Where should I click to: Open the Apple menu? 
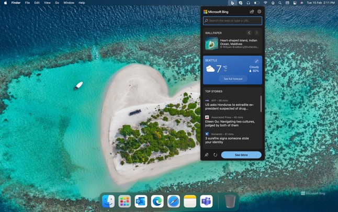(5, 3)
